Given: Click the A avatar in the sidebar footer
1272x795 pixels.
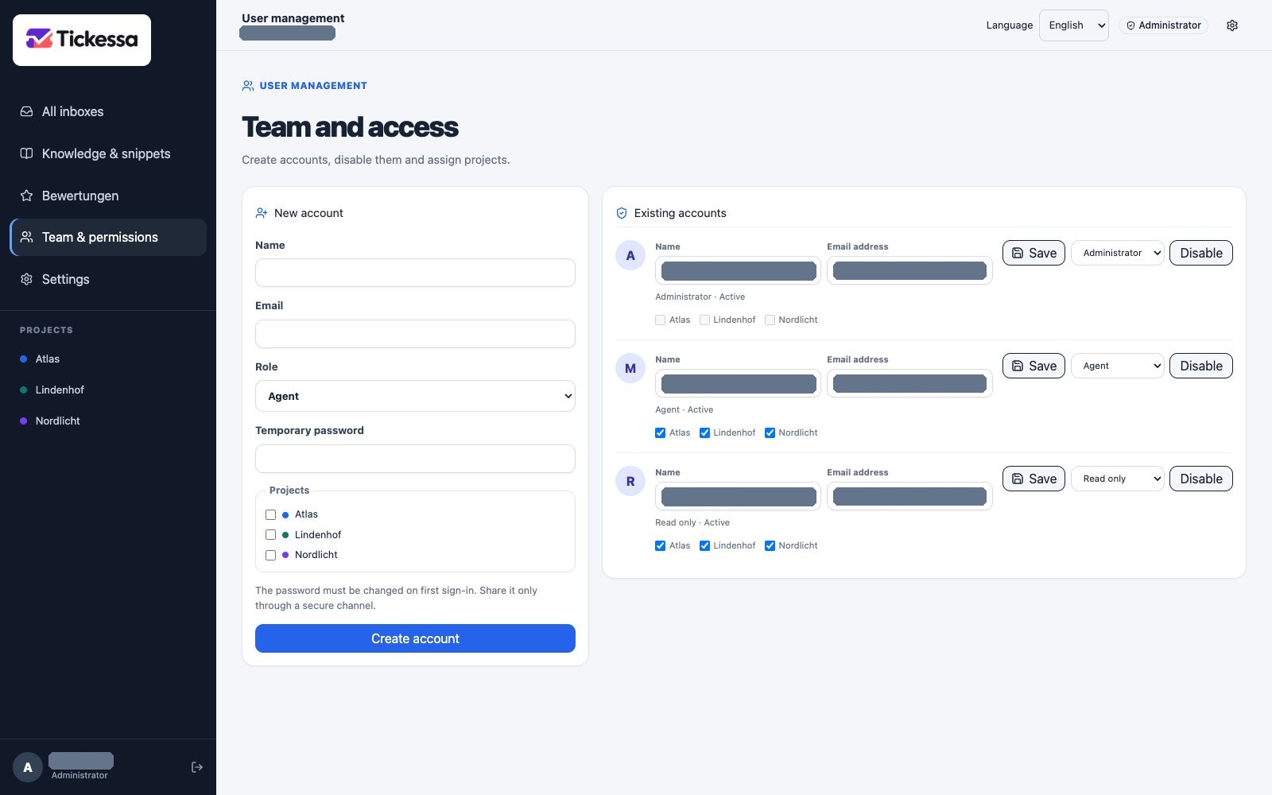Looking at the screenshot, I should coord(28,767).
